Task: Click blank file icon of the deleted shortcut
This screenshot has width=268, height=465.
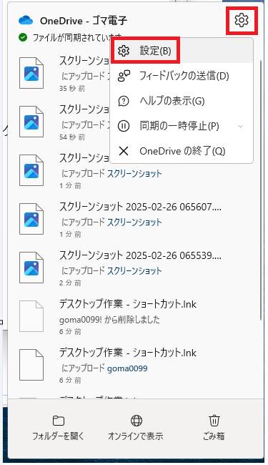Action: (x=31, y=316)
